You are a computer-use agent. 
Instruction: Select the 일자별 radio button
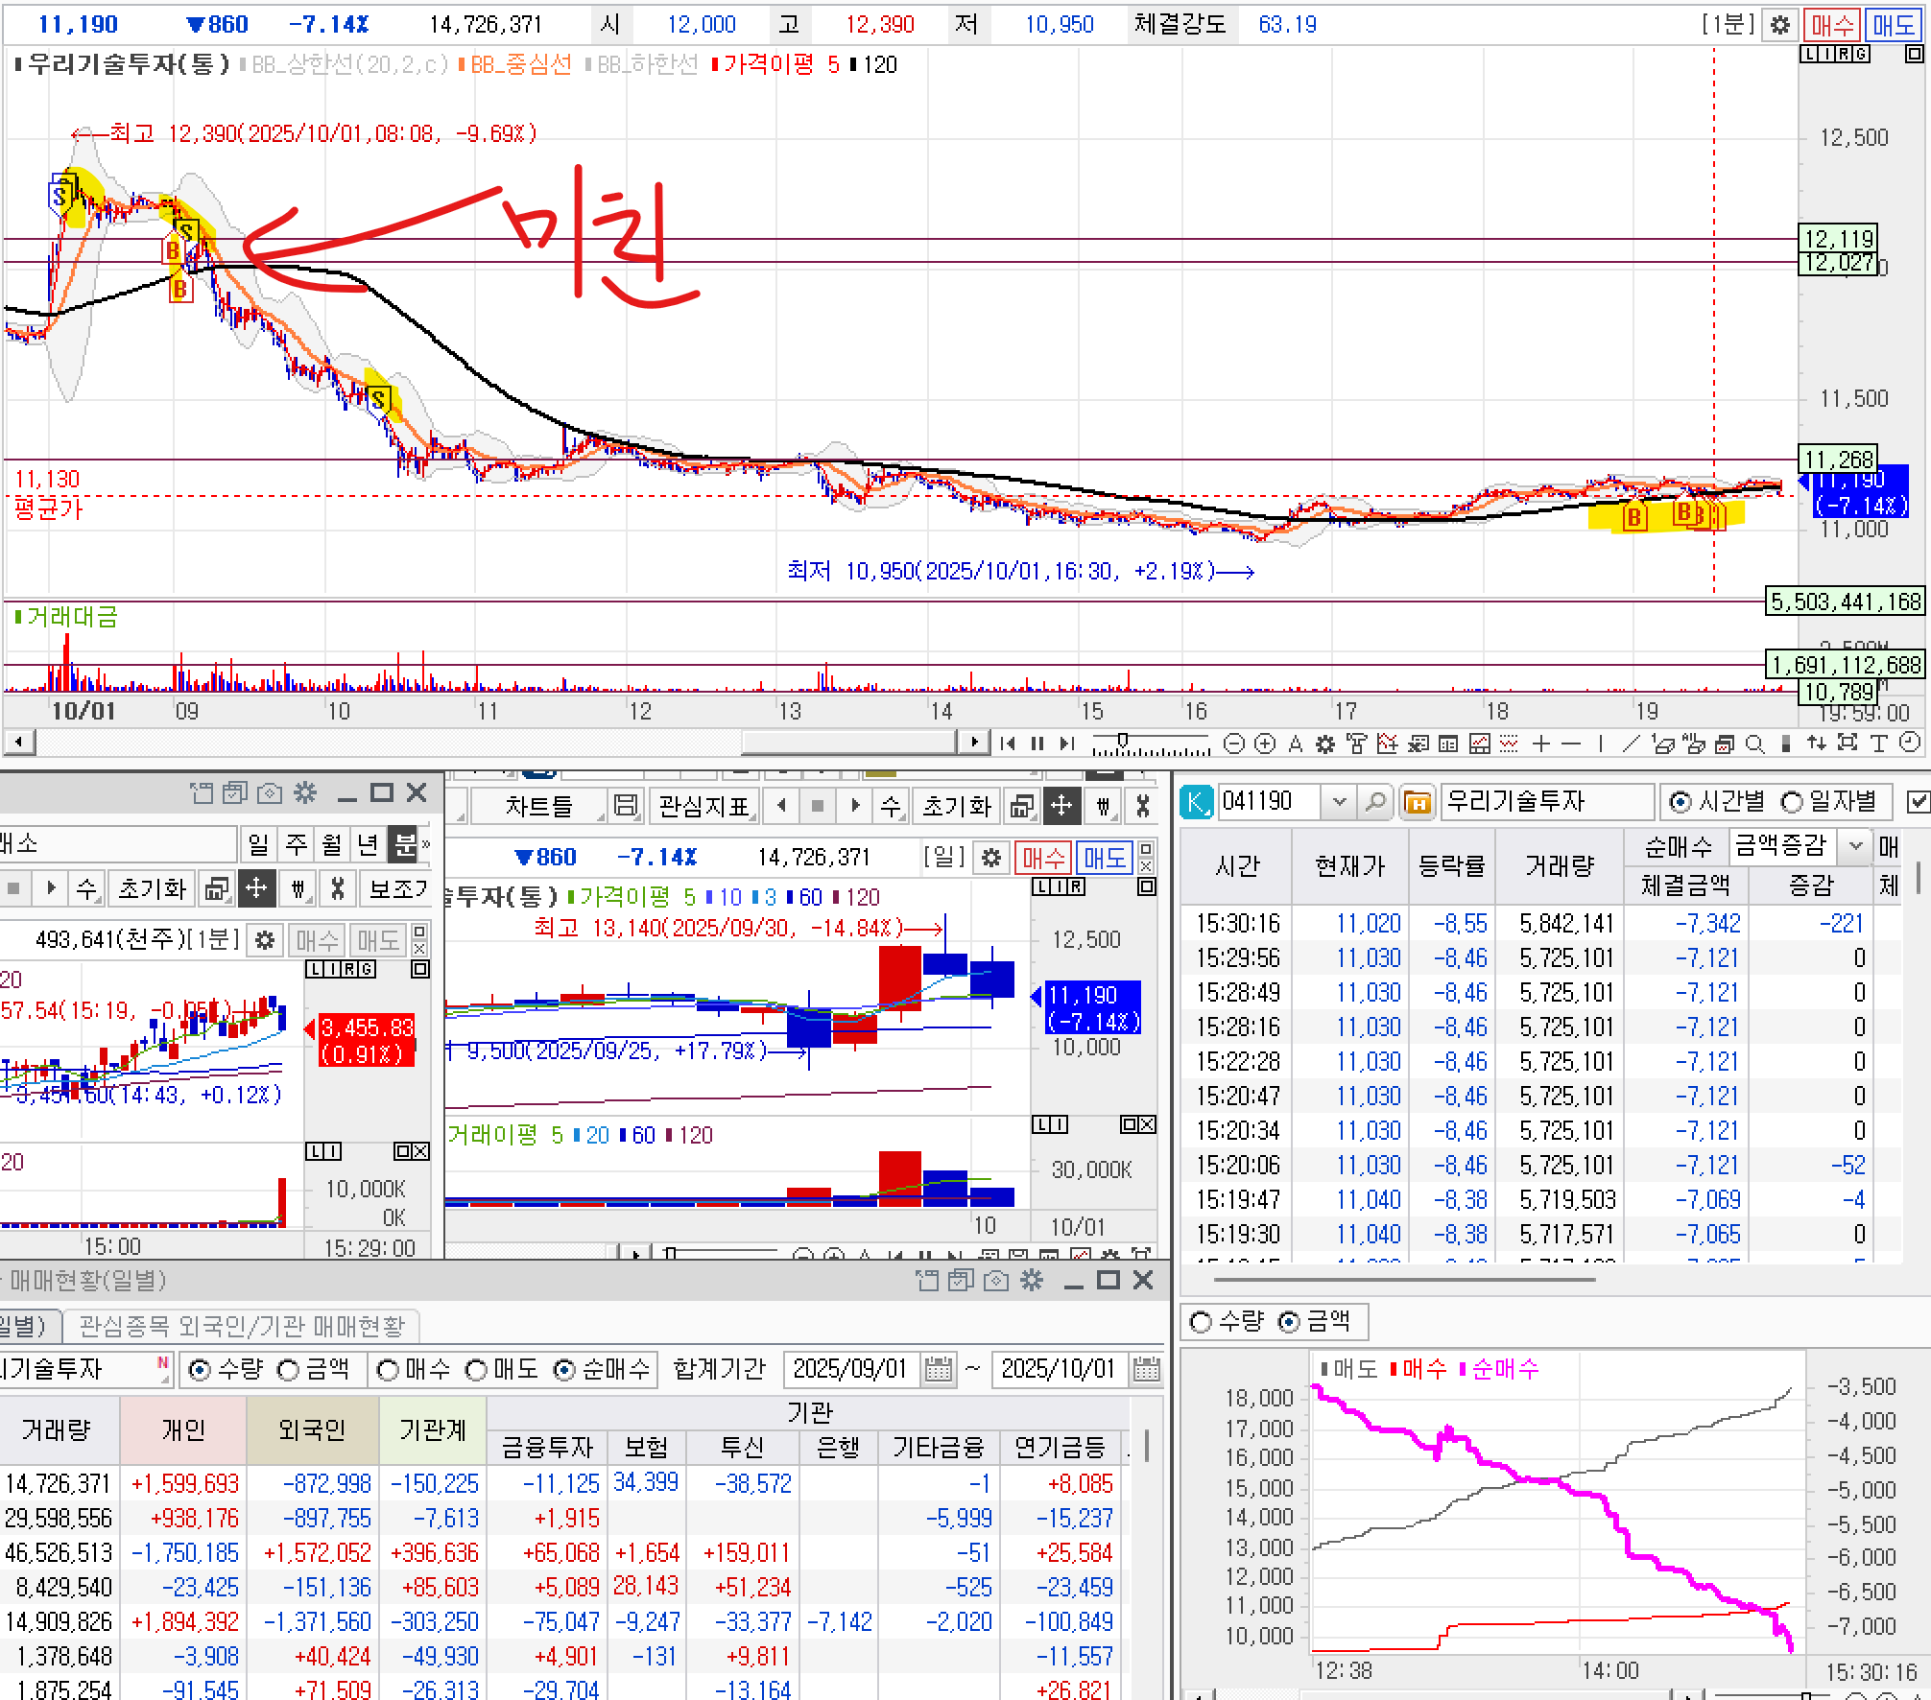(1792, 802)
